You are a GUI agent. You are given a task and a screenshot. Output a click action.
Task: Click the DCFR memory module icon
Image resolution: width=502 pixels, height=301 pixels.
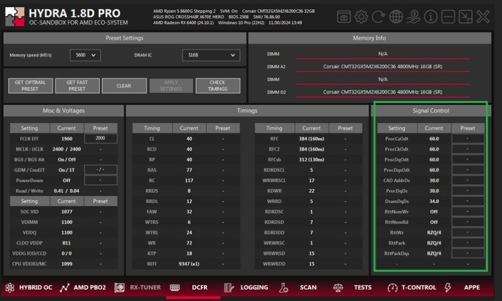pos(175,288)
